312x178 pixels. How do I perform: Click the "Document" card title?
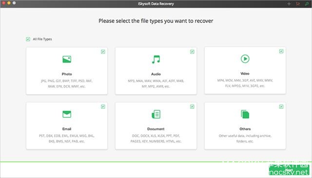(x=156, y=129)
